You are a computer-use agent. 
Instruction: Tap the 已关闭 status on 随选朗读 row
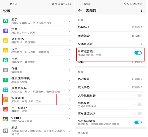click(x=136, y=36)
